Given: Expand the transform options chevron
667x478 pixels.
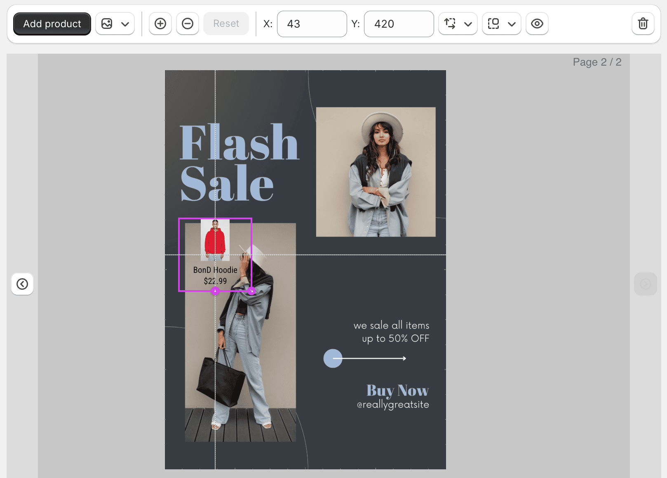Looking at the screenshot, I should pyautogui.click(x=468, y=24).
